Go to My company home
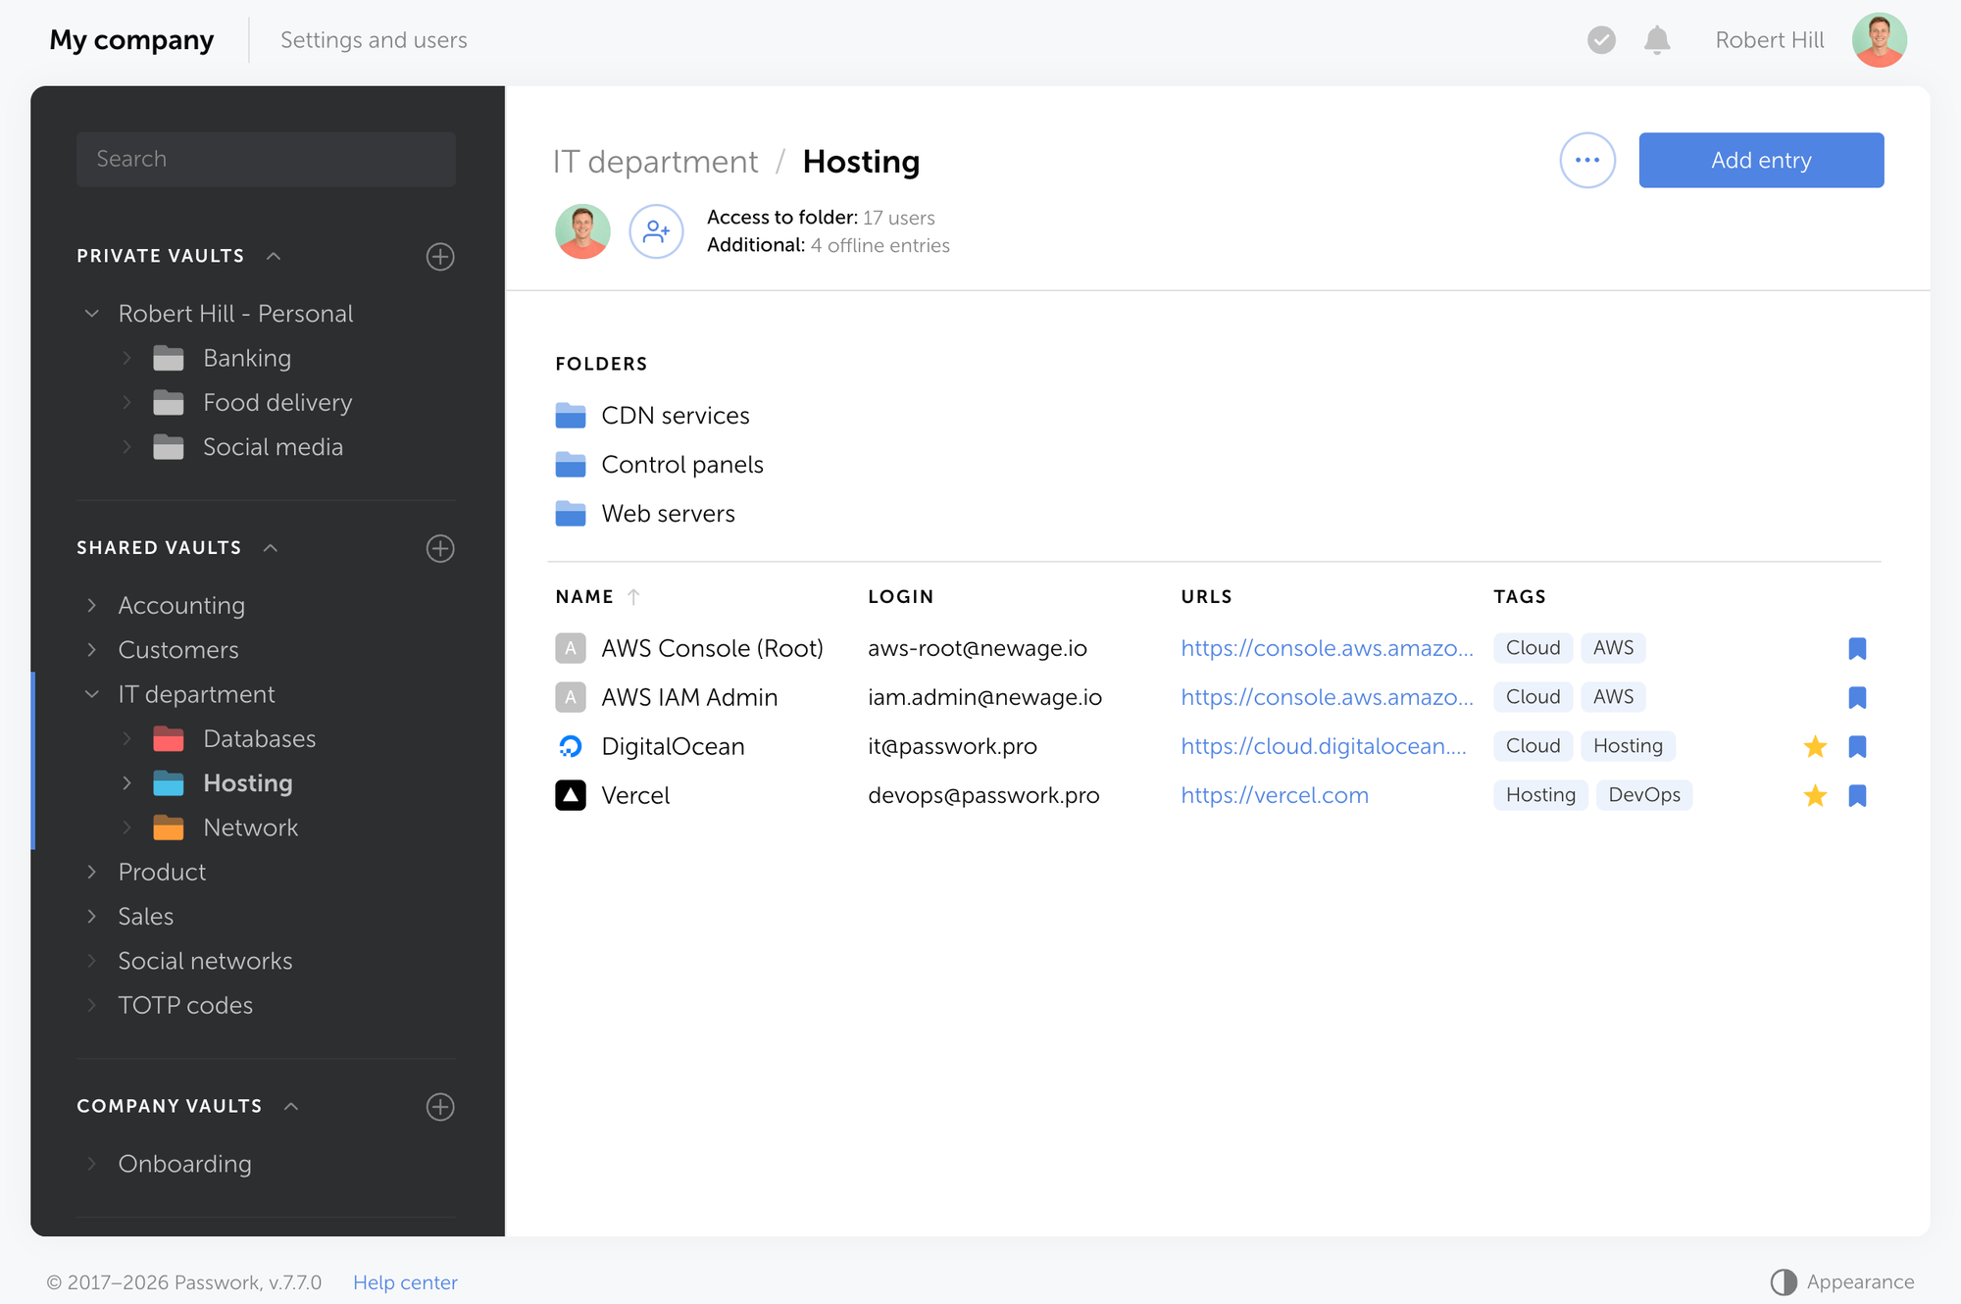 131,40
